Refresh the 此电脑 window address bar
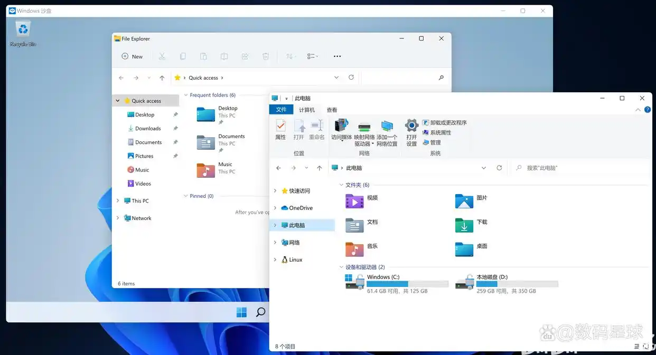656x355 pixels. (499, 168)
